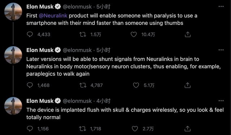Share the tweet about paraplegics walking again
The width and height of the screenshot is (231, 135).
[188, 85]
